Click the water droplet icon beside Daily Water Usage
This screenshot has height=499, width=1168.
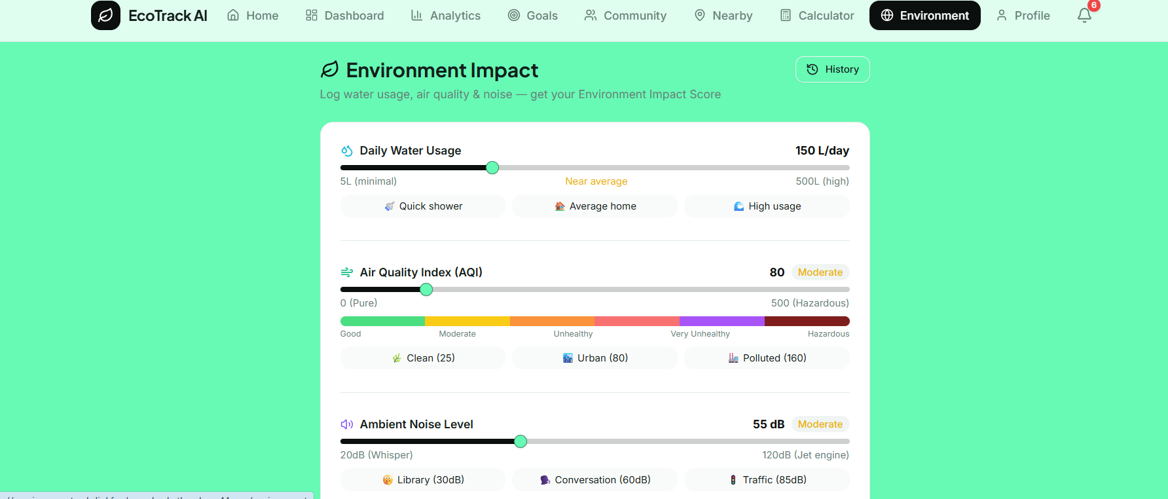coord(347,151)
